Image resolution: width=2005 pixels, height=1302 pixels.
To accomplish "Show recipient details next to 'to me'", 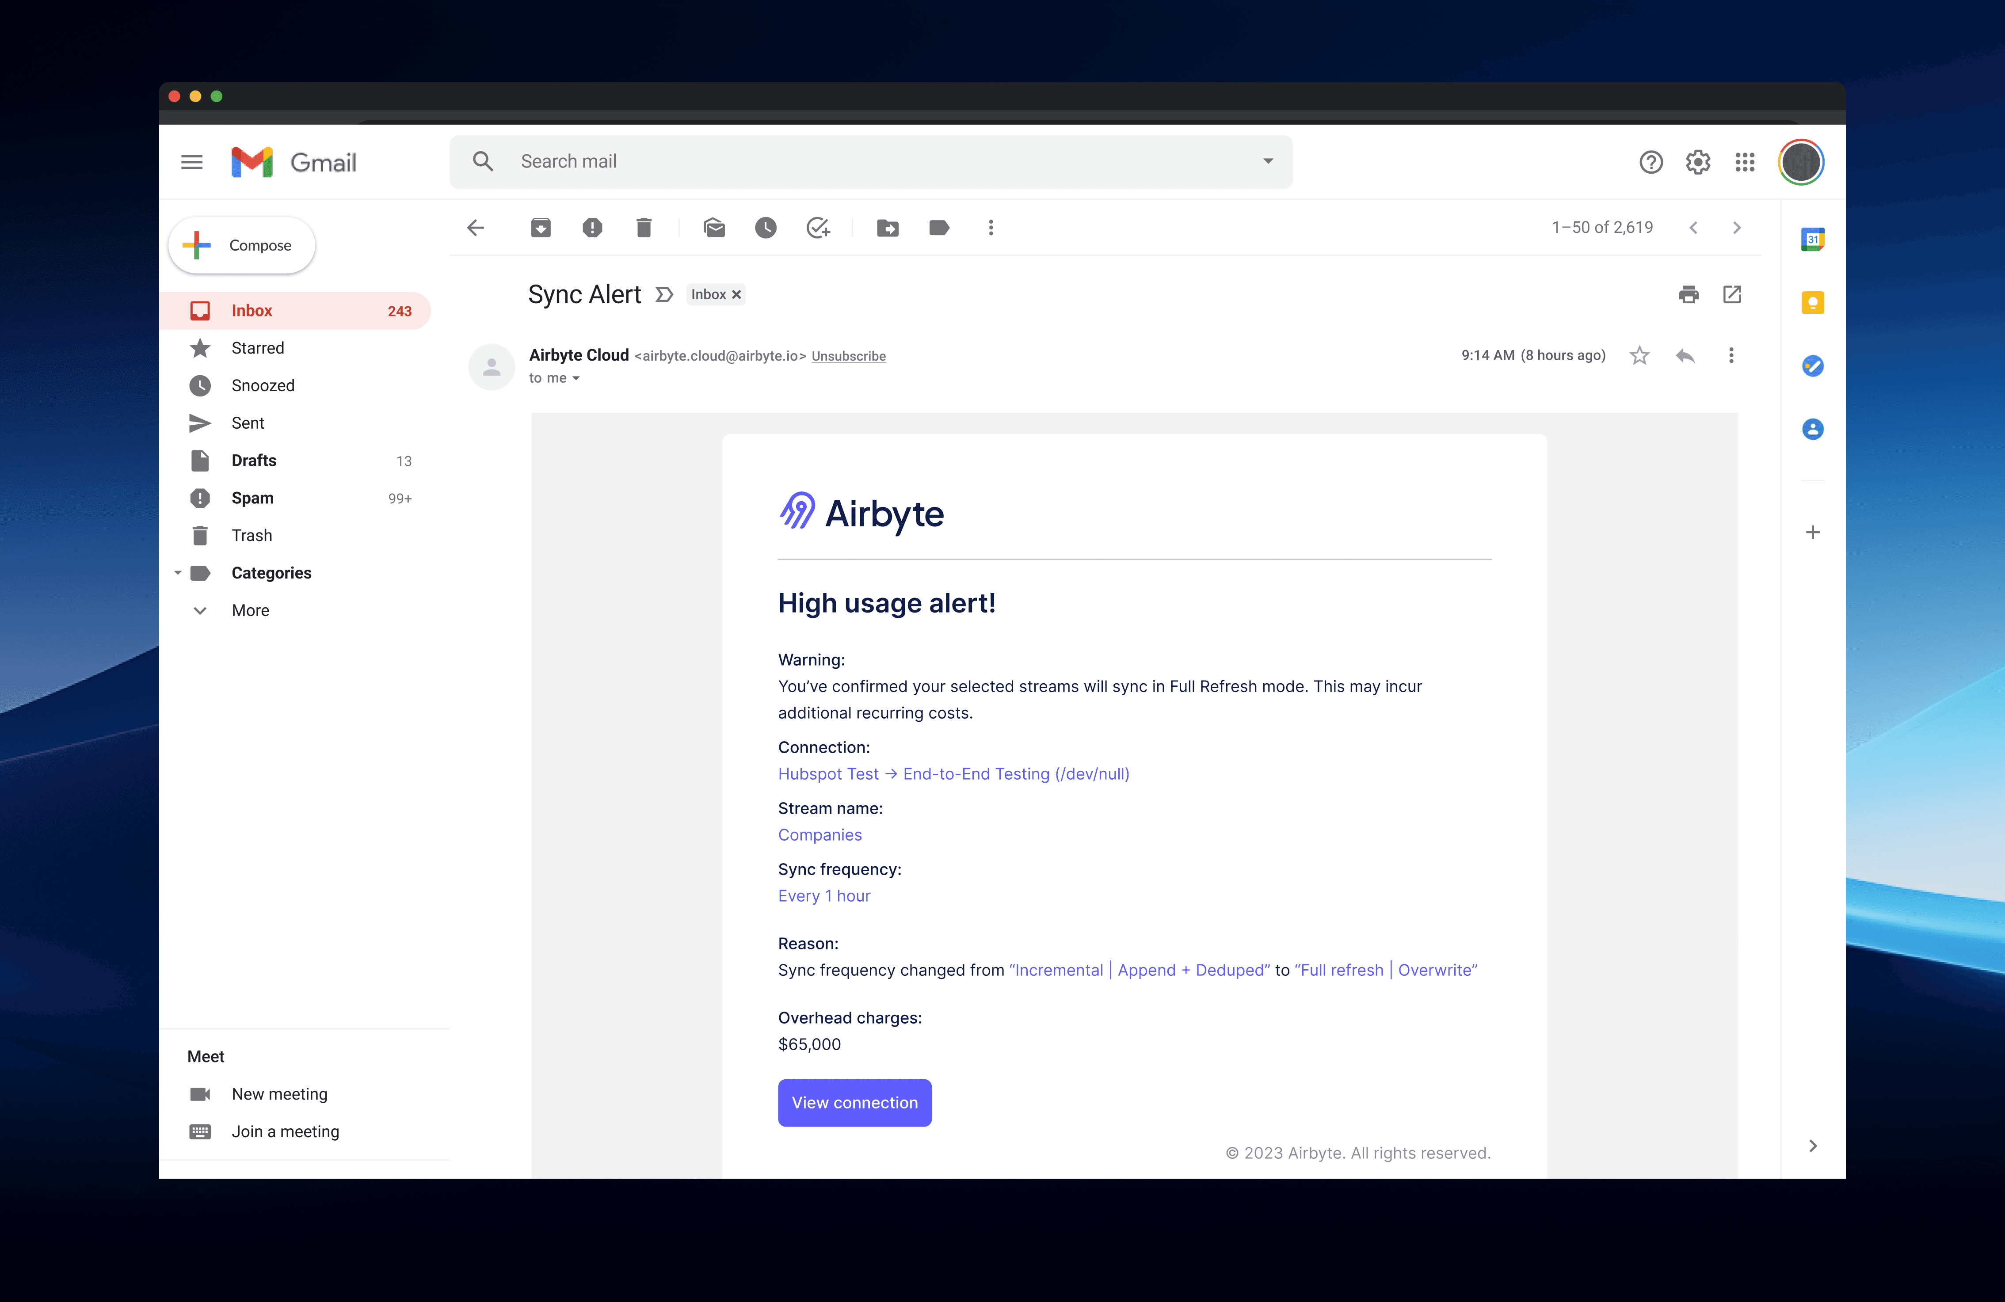I will click(576, 379).
